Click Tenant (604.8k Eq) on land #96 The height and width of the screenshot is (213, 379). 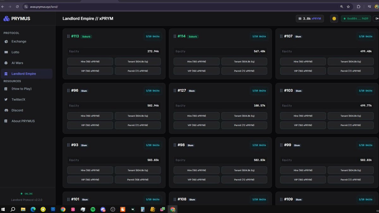coord(138,116)
